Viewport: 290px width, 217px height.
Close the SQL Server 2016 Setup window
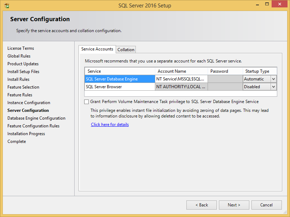(280, 4)
